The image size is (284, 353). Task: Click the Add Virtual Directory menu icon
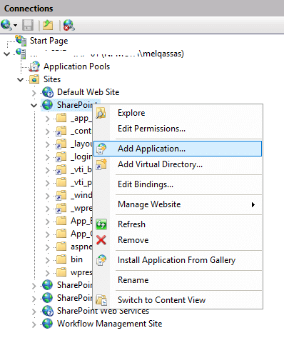pos(101,164)
